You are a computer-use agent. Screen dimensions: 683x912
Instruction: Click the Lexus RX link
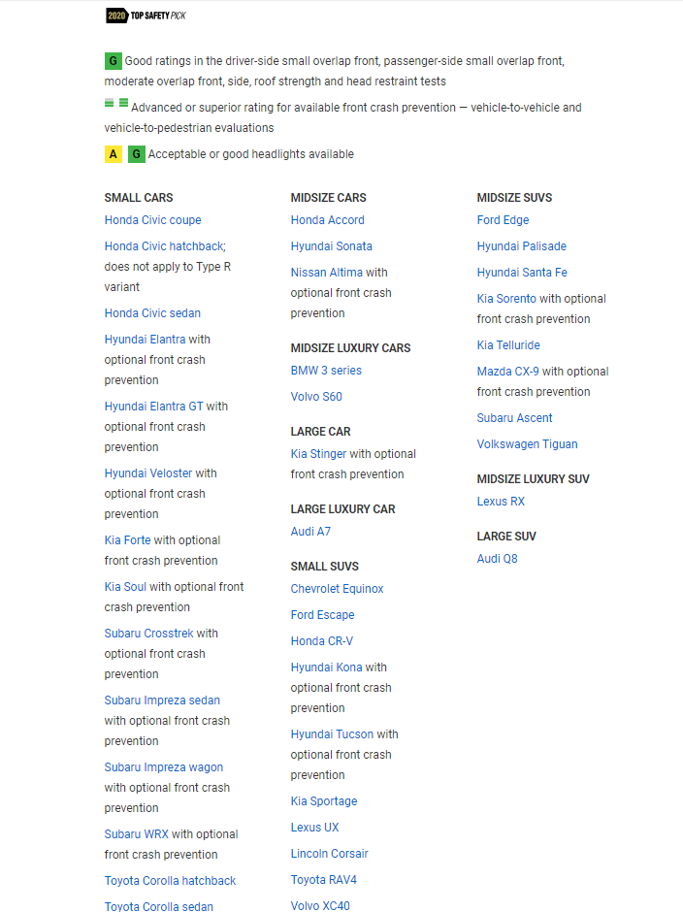click(501, 502)
